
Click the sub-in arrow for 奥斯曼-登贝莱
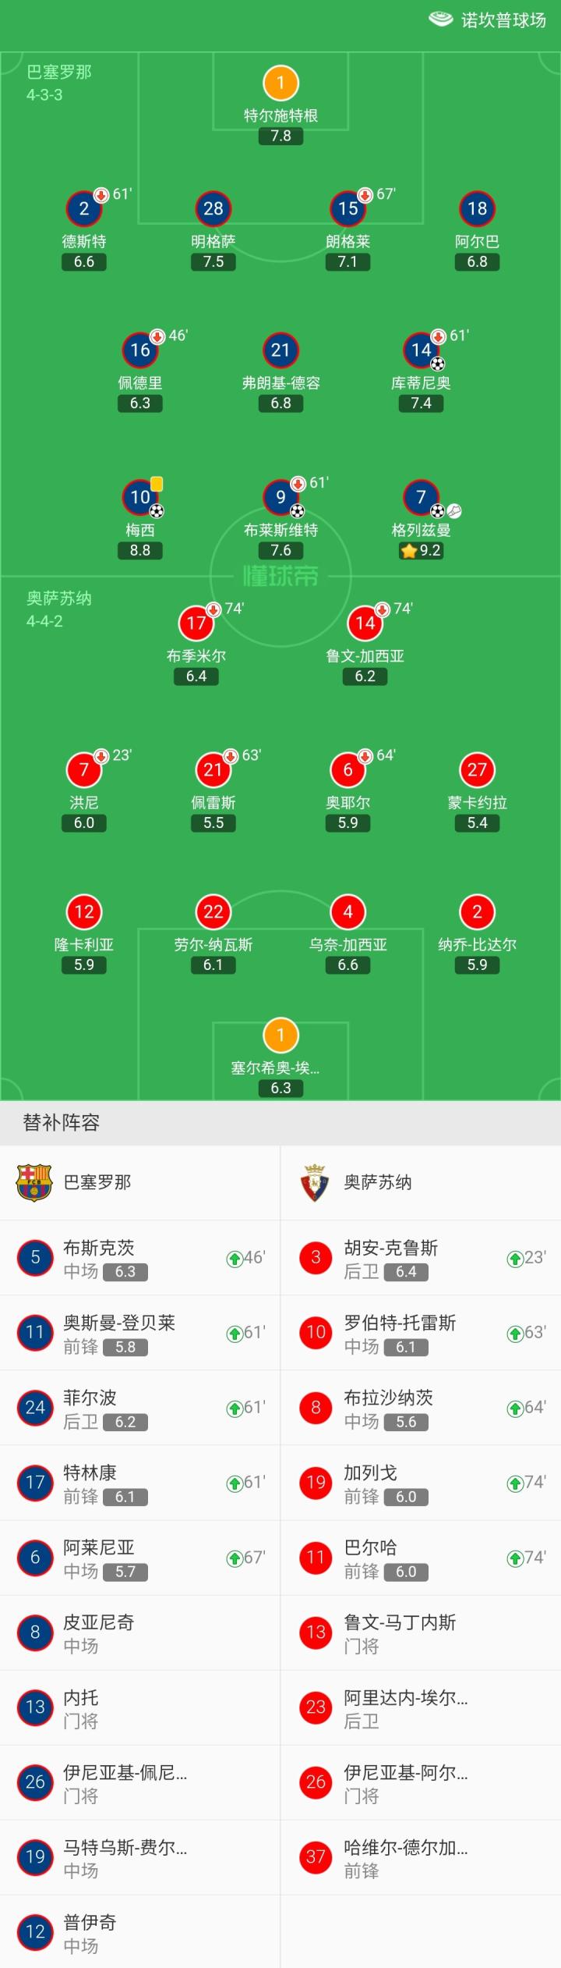[234, 1334]
